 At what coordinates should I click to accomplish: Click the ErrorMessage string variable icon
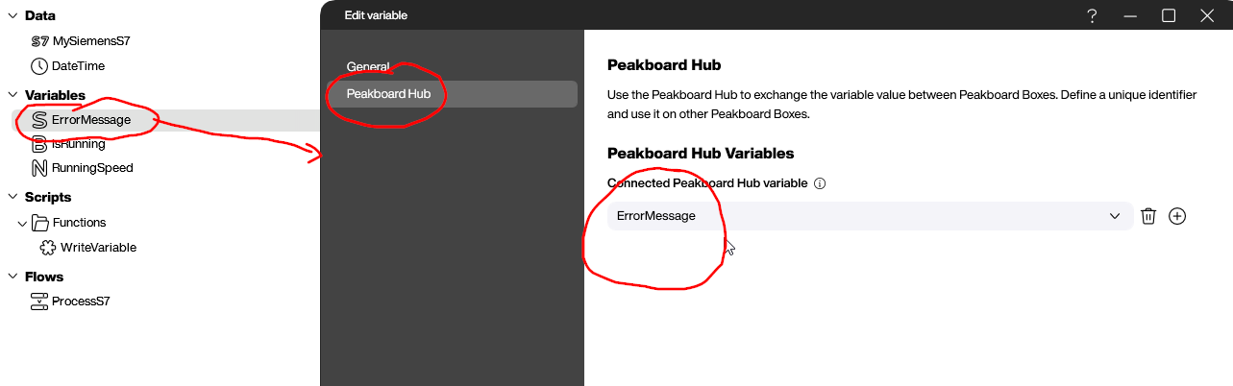click(39, 120)
